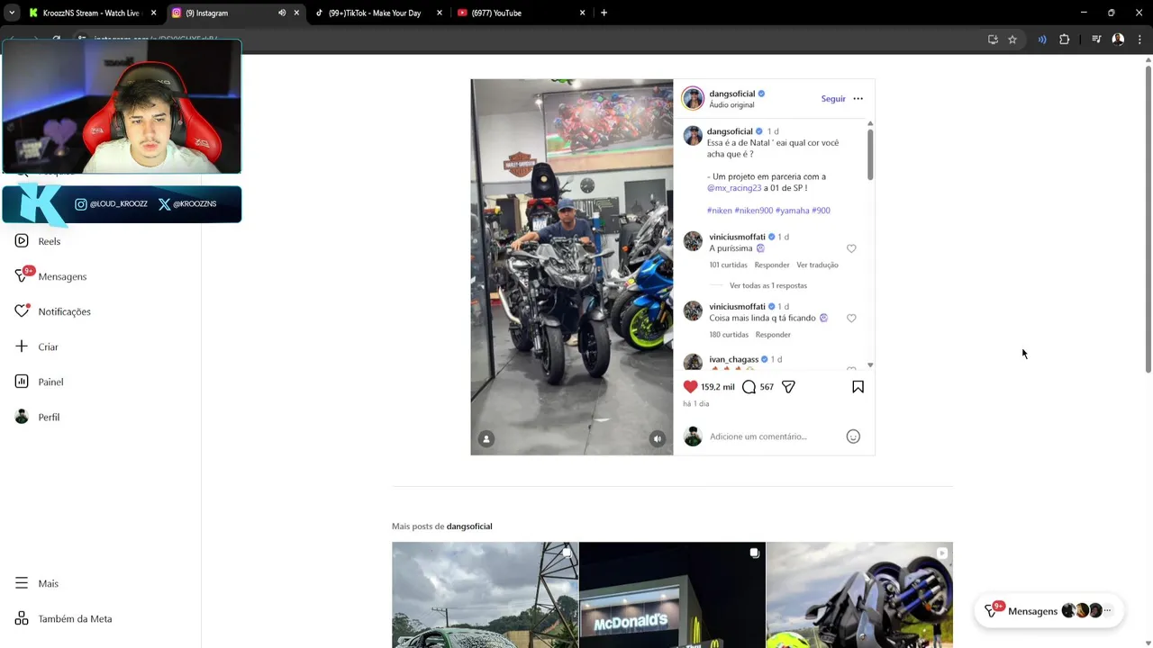The width and height of the screenshot is (1153, 648).
Task: Click the 101 curtidas count
Action: point(728,265)
